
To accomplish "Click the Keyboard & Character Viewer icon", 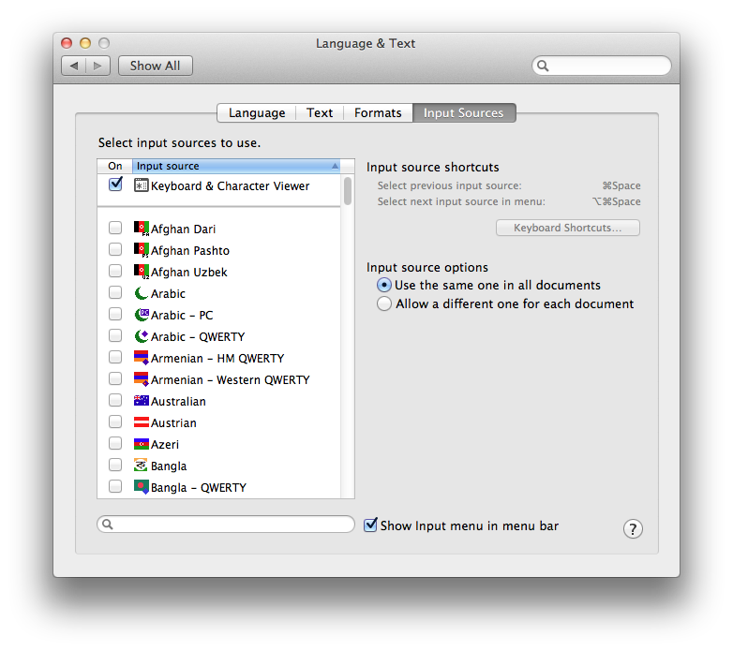I will [142, 185].
